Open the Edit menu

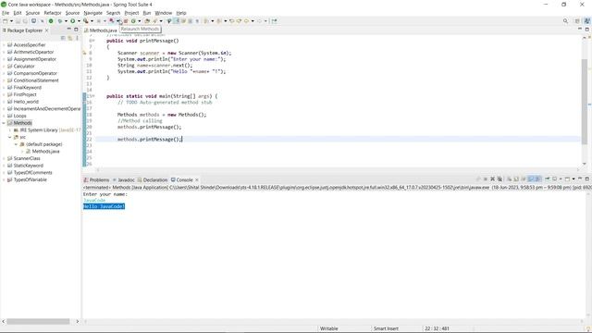pos(18,13)
